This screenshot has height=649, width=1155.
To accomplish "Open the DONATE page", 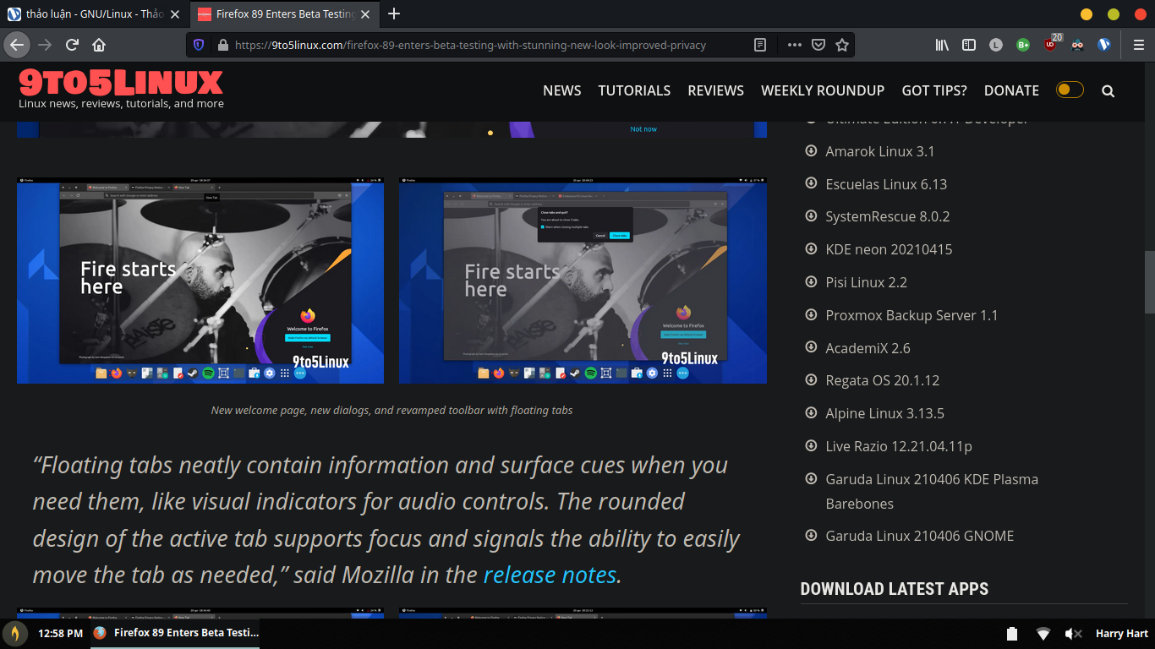I will coord(1011,90).
